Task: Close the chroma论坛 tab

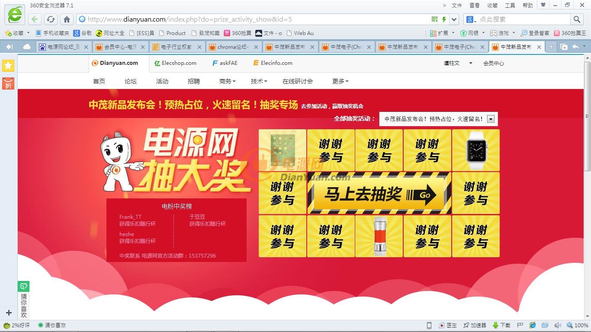Action: [256, 47]
